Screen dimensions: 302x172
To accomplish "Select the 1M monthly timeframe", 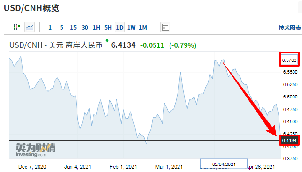I will click(x=143, y=28).
